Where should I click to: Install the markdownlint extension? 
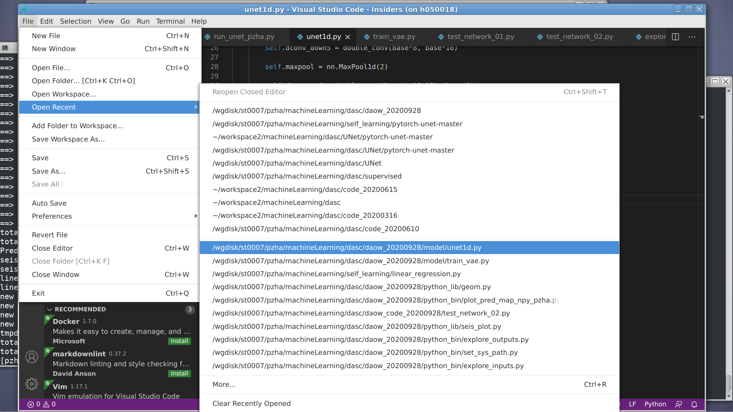(x=179, y=373)
